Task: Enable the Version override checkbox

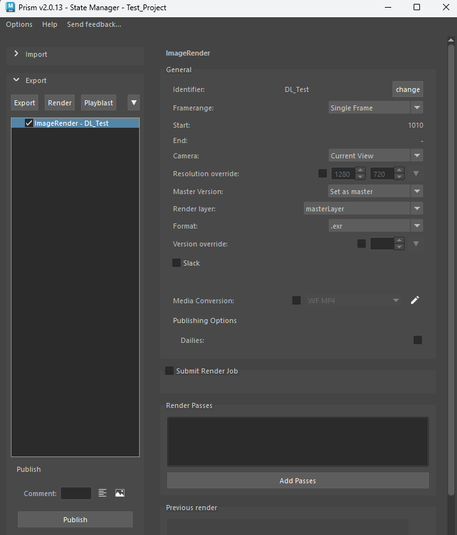Action: tap(361, 244)
